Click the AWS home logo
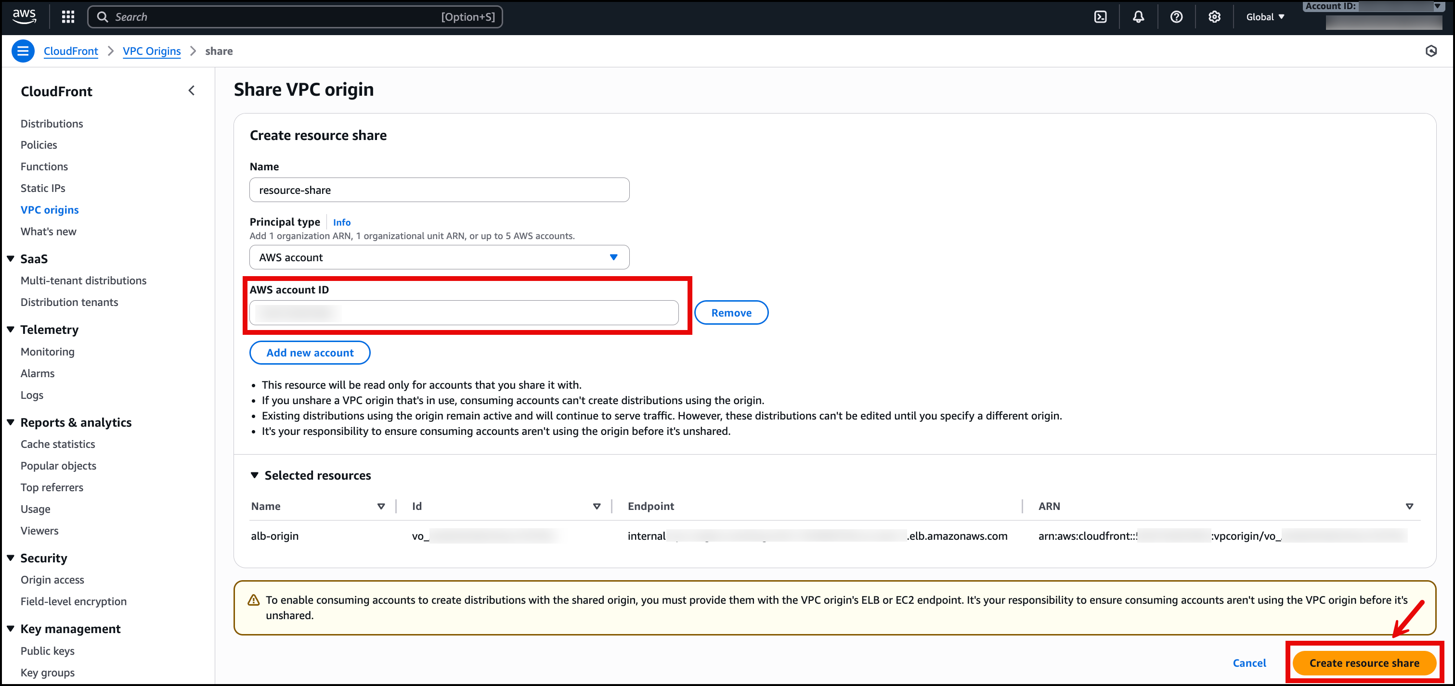The height and width of the screenshot is (686, 1455). [x=24, y=16]
